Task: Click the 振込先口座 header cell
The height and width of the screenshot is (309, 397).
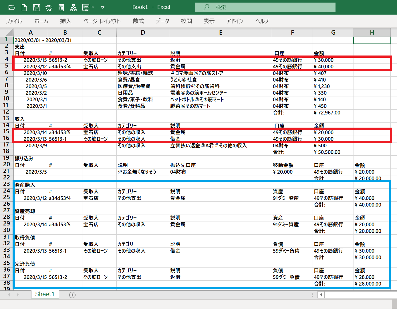Action: point(221,165)
